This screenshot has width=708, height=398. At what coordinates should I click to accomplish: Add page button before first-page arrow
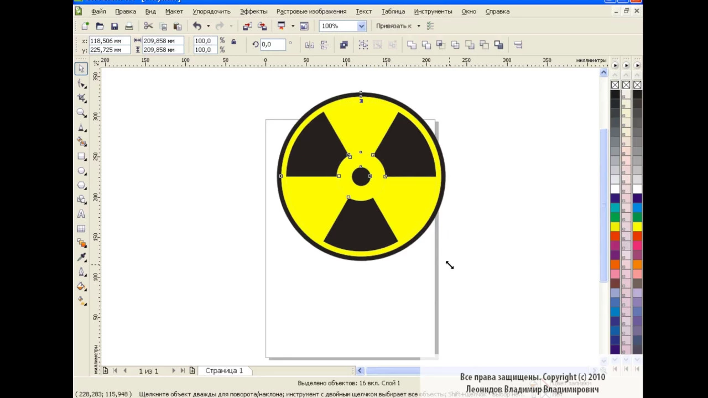coord(105,370)
